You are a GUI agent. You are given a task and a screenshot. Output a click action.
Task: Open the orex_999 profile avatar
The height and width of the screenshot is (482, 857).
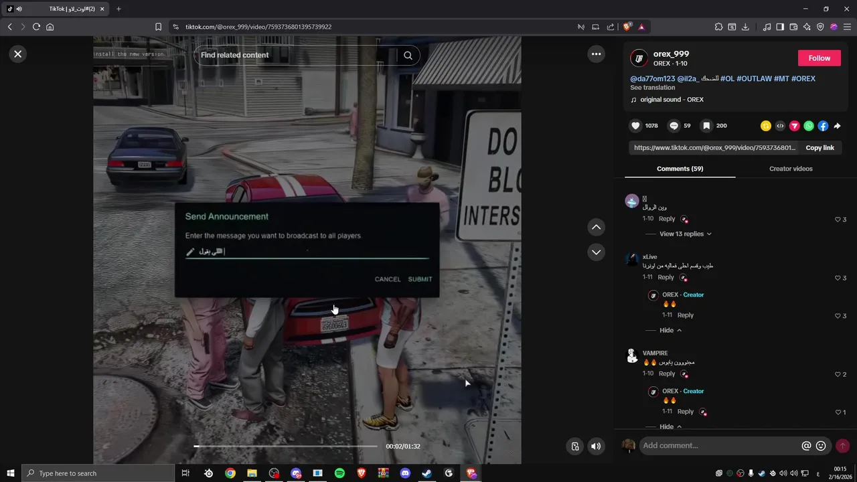click(639, 58)
